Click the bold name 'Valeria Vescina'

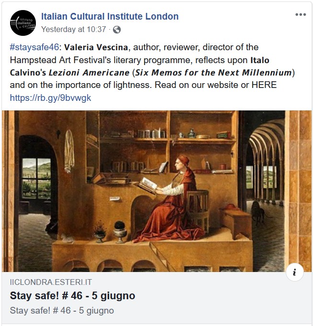click(96, 47)
